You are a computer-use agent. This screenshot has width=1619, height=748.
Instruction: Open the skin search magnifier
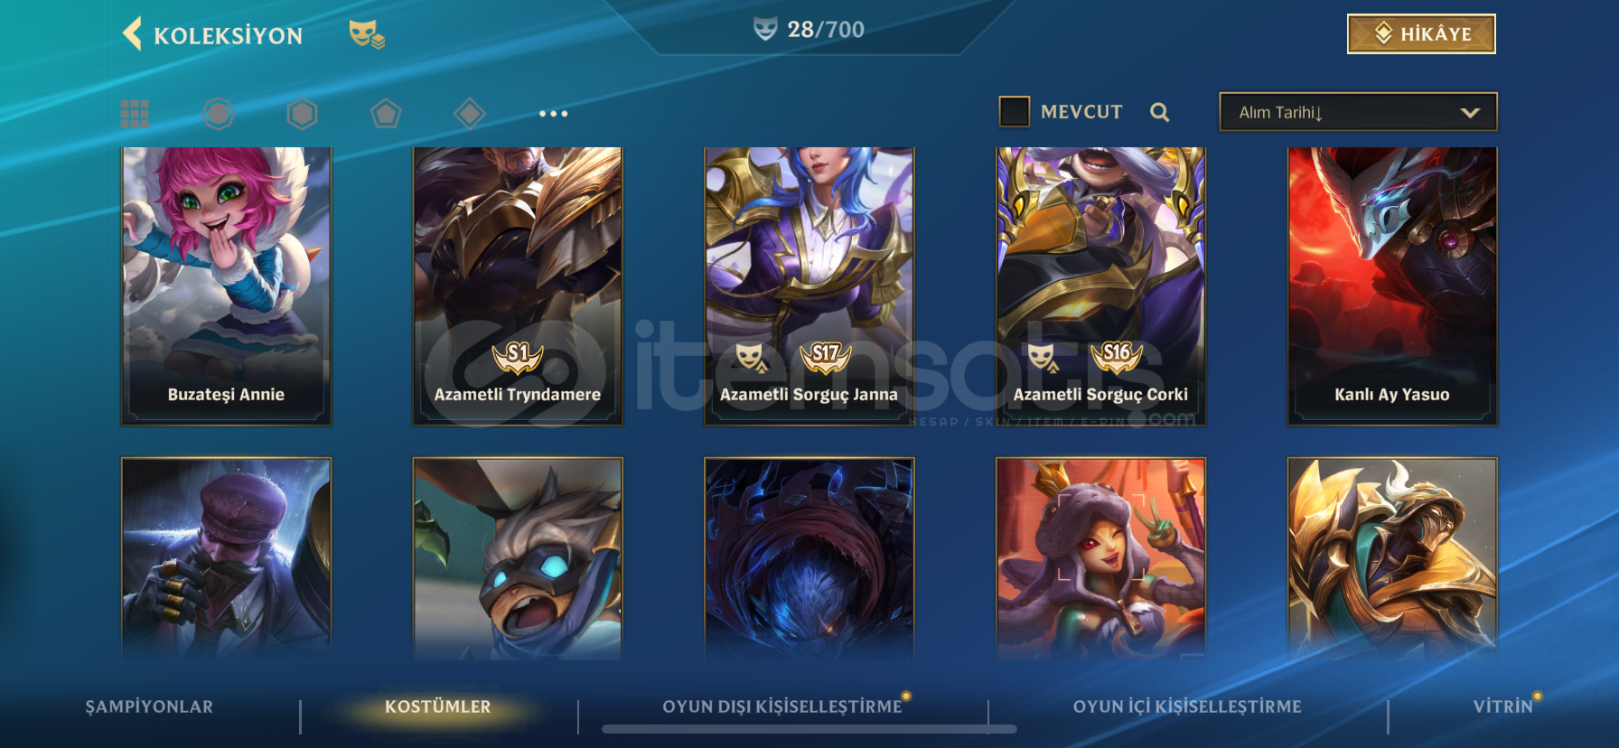[1160, 112]
